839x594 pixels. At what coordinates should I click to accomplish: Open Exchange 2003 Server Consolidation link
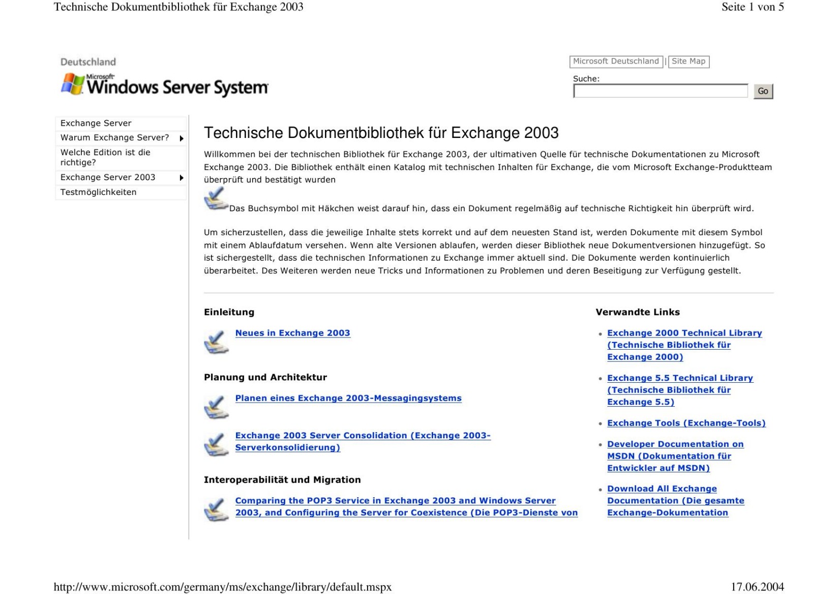[363, 441]
